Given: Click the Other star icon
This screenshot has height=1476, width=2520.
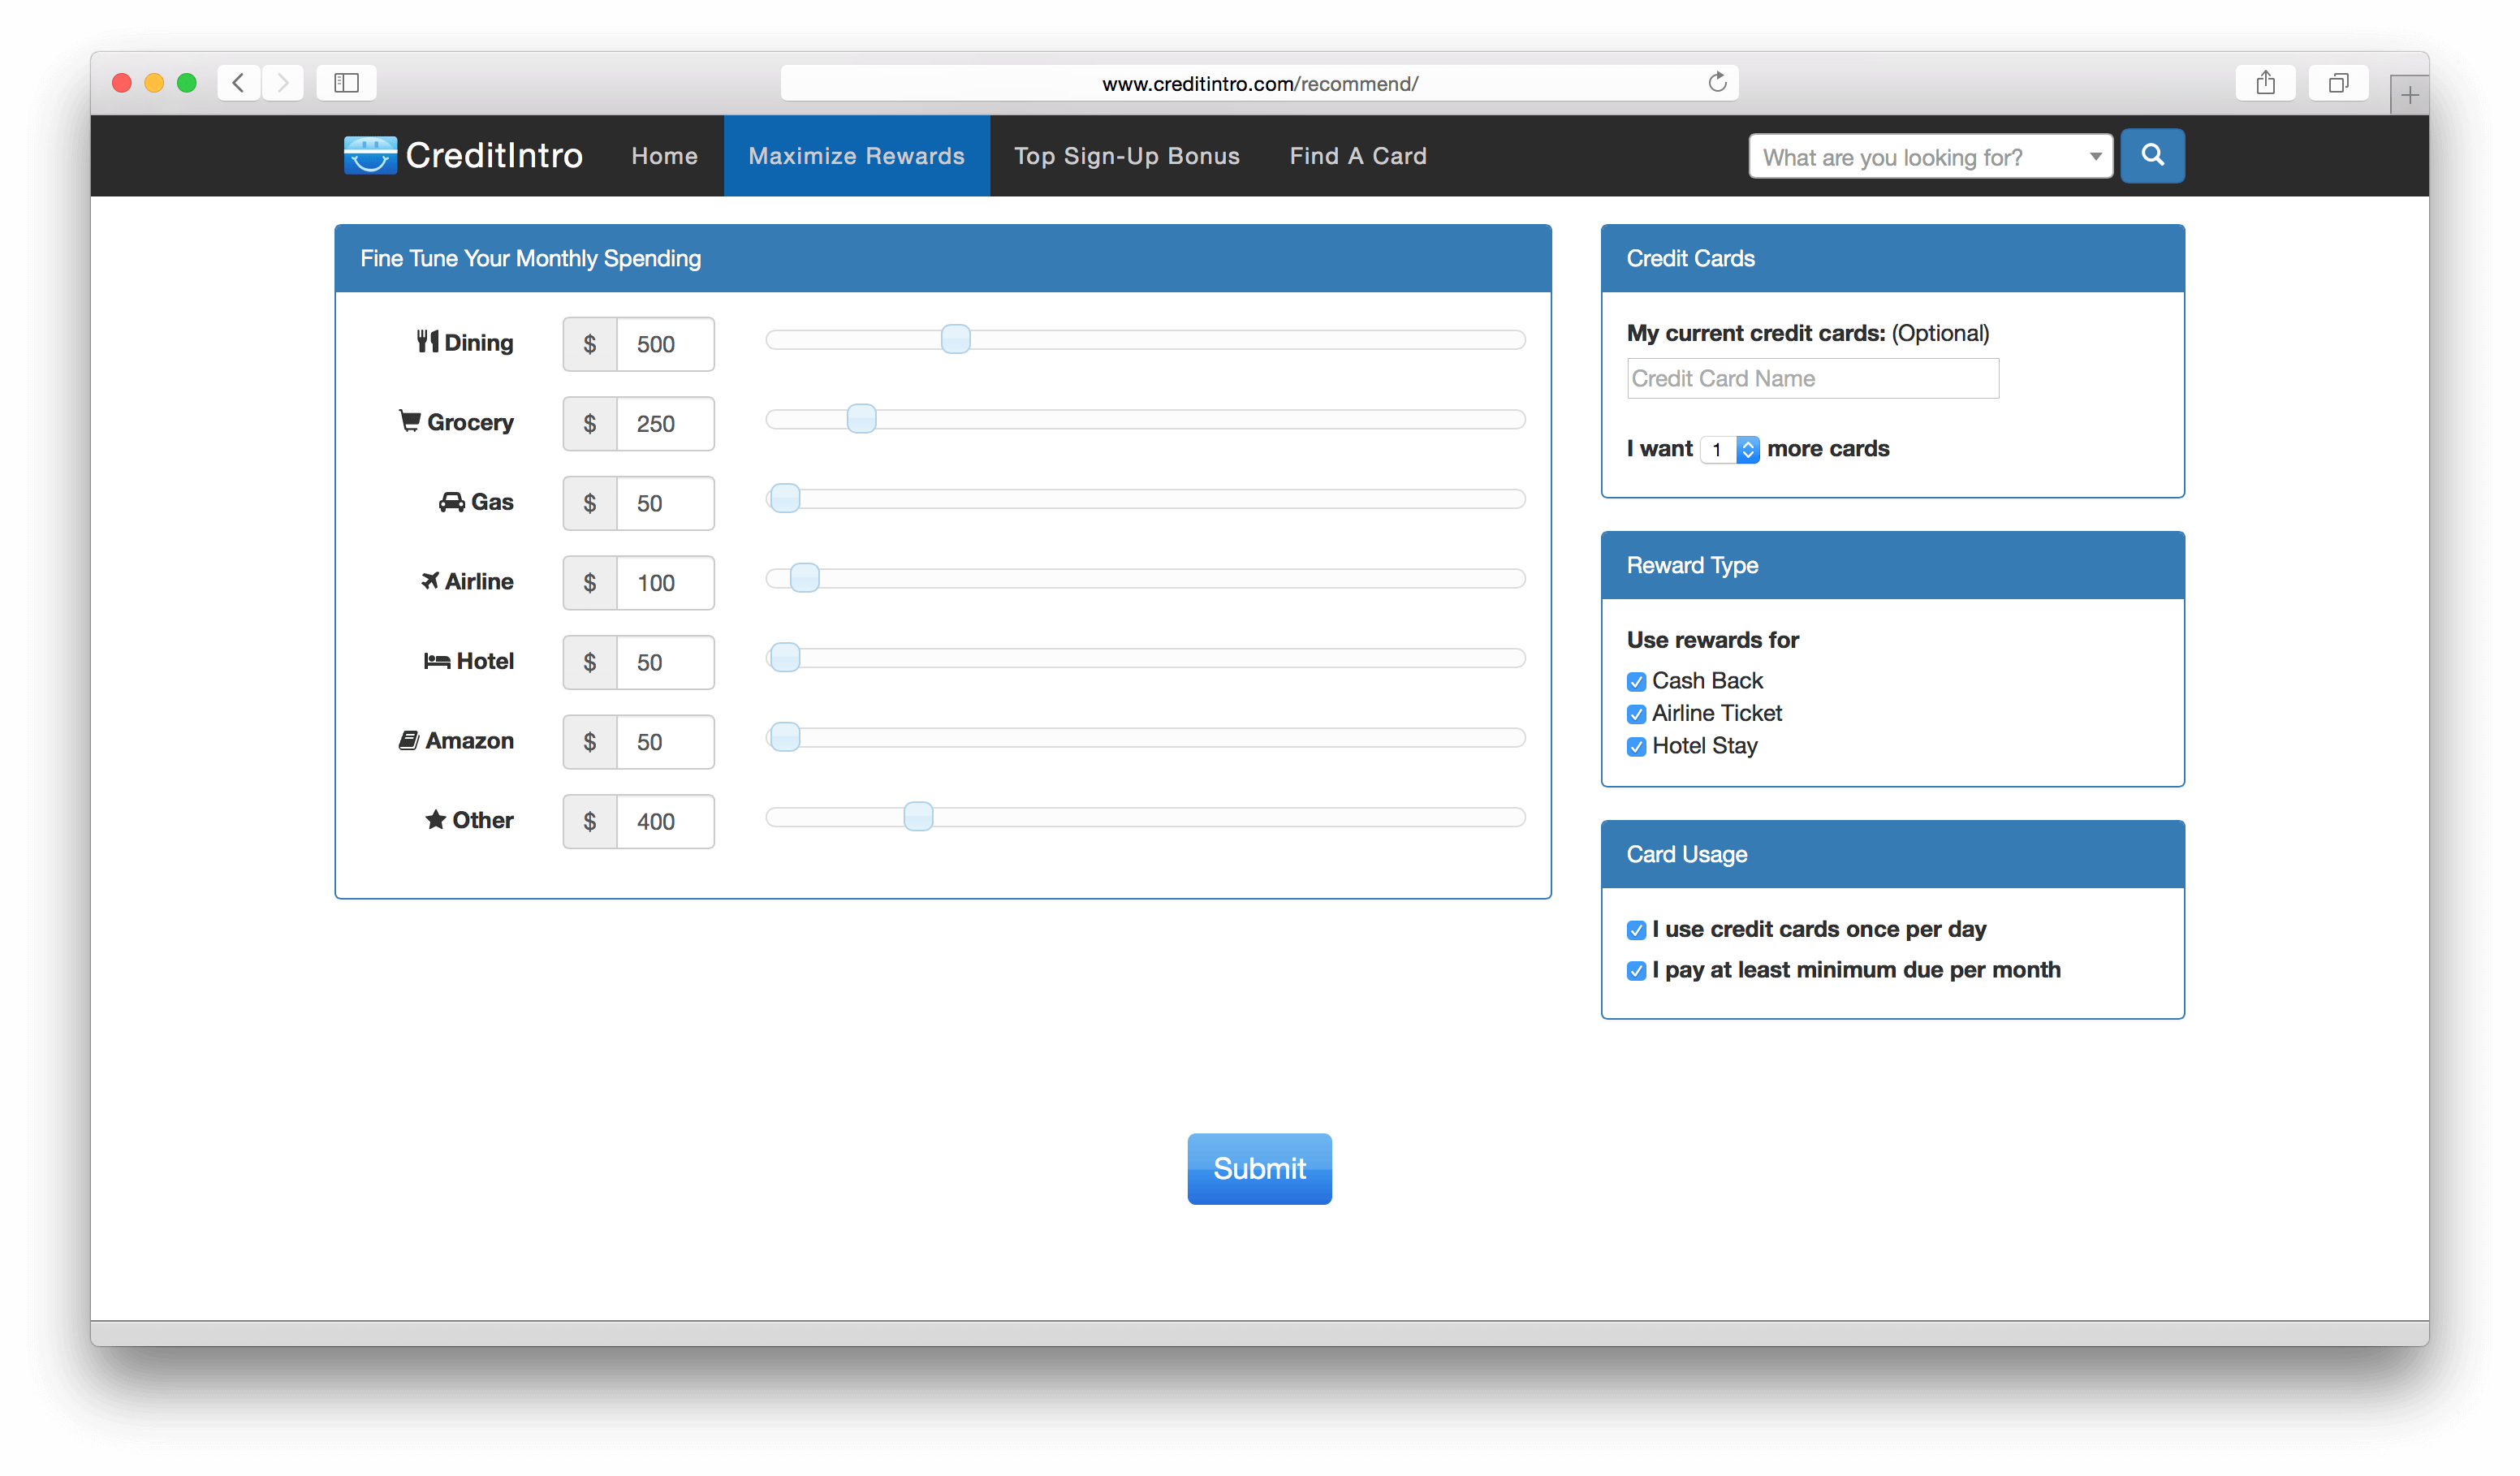Looking at the screenshot, I should tap(435, 820).
